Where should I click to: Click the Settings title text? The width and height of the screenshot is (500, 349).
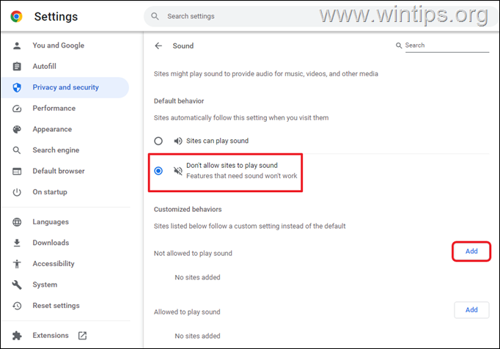click(56, 17)
